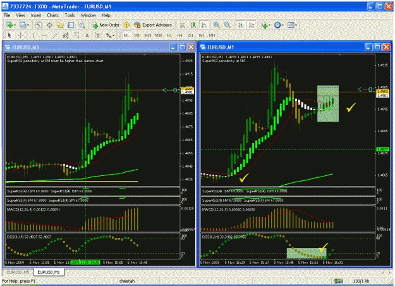The height and width of the screenshot is (286, 395).
Task: Zoom in on the chart
Action: tap(216, 25)
